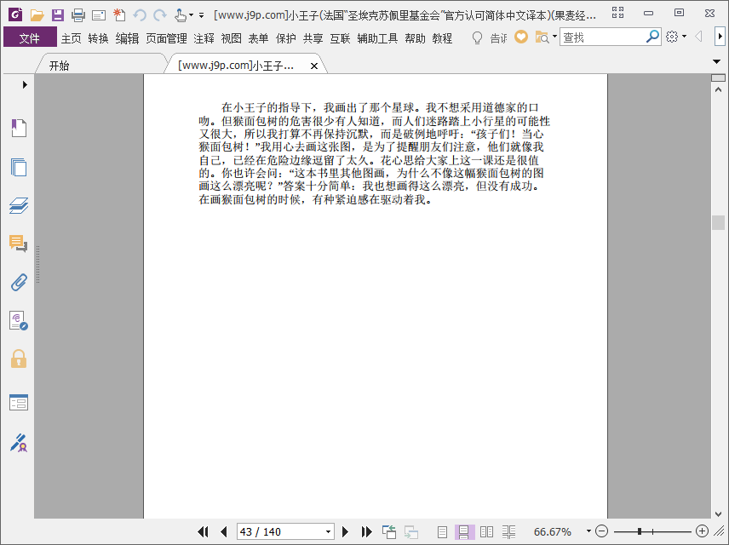
Task: Switch to the 主页 ribbon tab
Action: [x=72, y=38]
